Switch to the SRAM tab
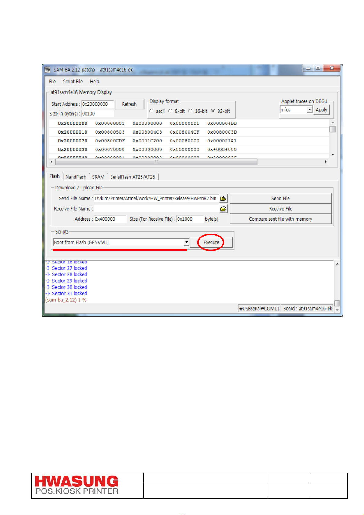 98,177
